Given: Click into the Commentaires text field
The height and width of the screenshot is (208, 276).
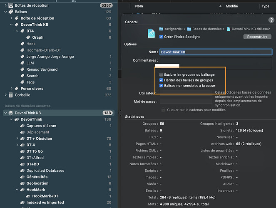Looking at the screenshot, I should coord(216,63).
